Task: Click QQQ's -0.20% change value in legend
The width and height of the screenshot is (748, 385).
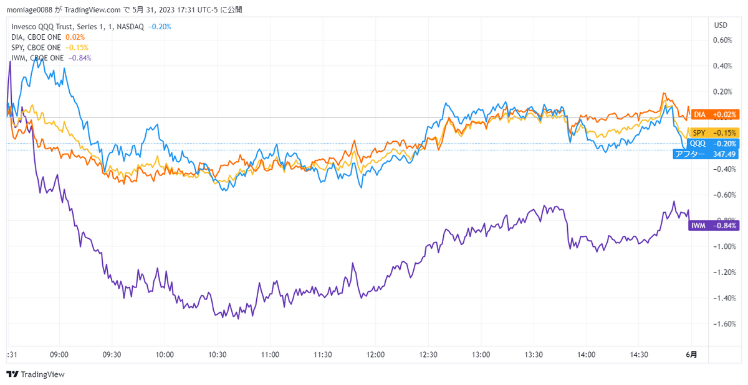Action: pyautogui.click(x=160, y=27)
